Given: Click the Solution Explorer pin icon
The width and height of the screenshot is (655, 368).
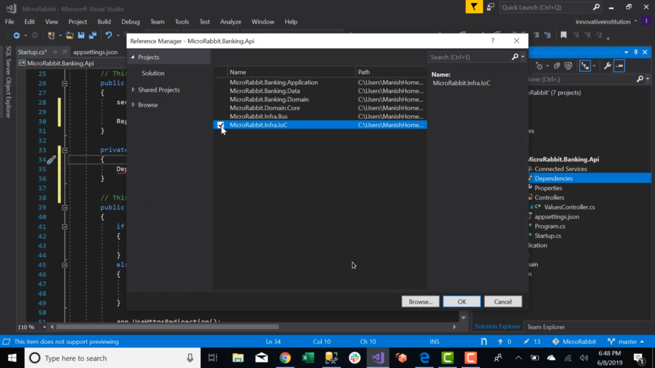Looking at the screenshot, I should tap(635, 52).
